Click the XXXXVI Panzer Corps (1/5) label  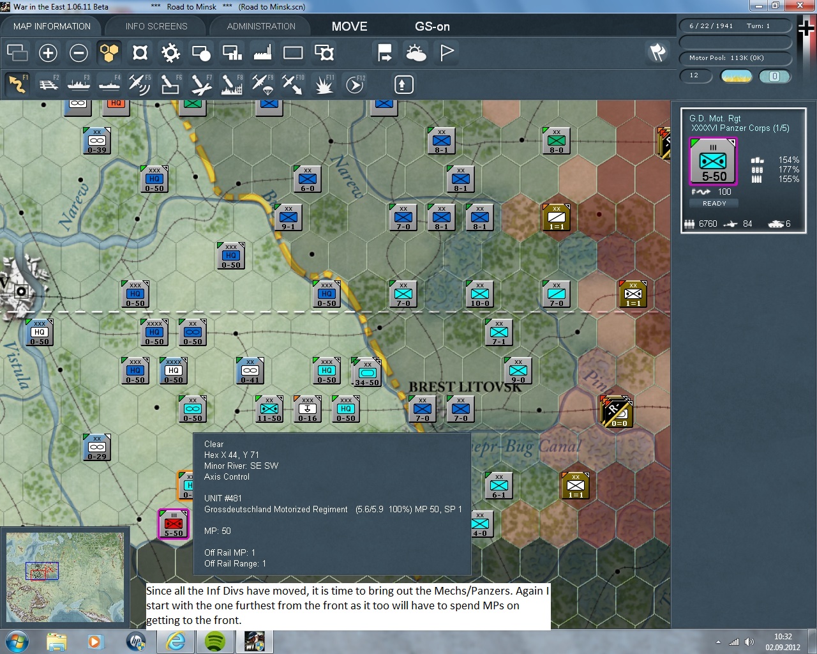(740, 128)
